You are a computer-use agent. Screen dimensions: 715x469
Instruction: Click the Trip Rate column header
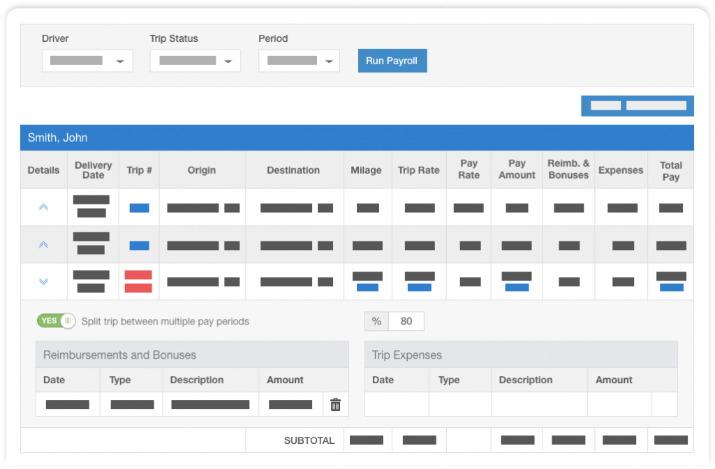coord(419,170)
